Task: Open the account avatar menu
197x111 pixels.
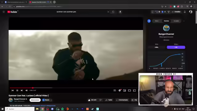Action: tap(191, 12)
